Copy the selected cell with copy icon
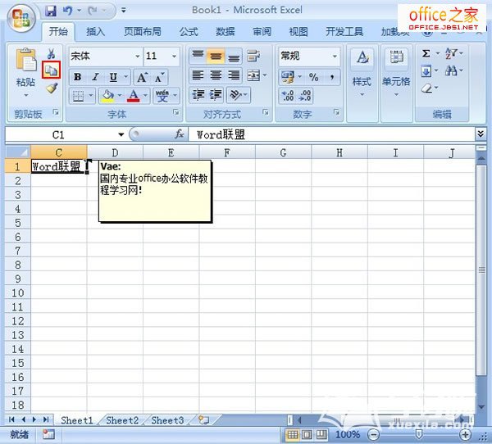The height and width of the screenshot is (444, 492). pyautogui.click(x=51, y=70)
